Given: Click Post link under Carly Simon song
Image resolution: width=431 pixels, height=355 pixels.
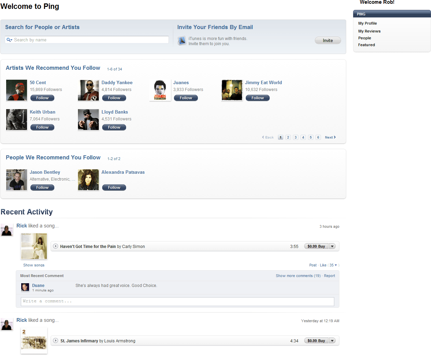Looking at the screenshot, I should click(x=313, y=265).
